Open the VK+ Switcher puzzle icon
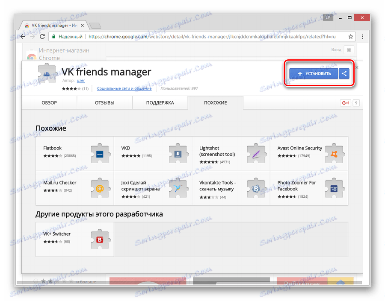The height and width of the screenshot is (301, 385). pos(100,239)
